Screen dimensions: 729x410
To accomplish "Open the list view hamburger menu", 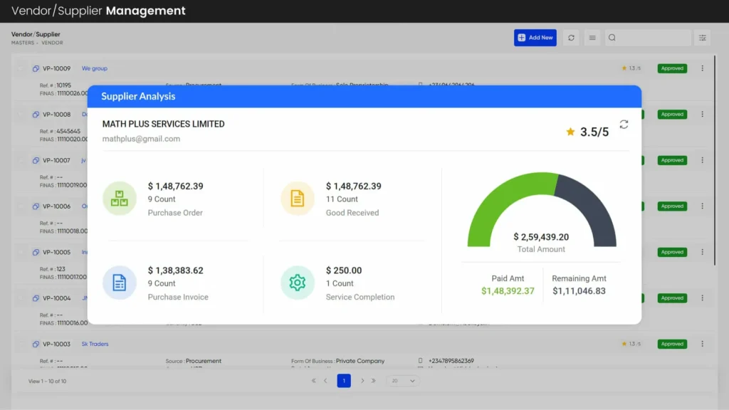I will tap(592, 38).
